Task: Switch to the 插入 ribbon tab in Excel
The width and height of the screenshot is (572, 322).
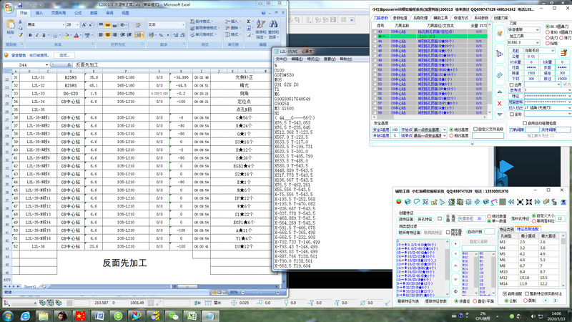Action: pos(39,13)
